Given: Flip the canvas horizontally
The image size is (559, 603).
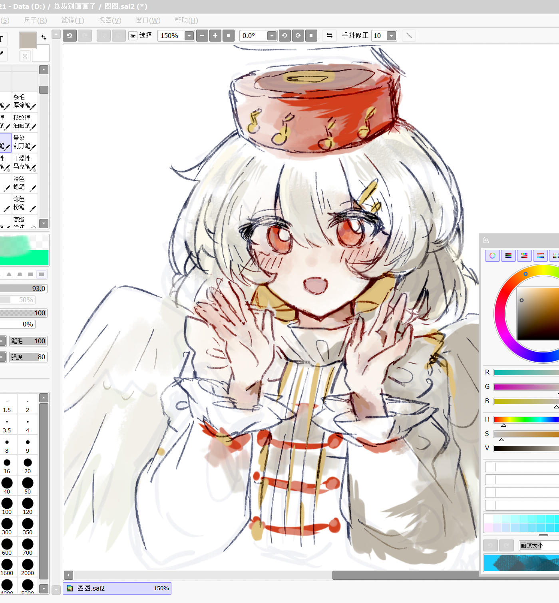Looking at the screenshot, I should pos(329,36).
